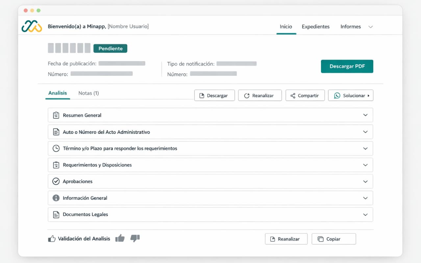Click the Minapp logo
This screenshot has height=263, width=421.
pos(32,26)
